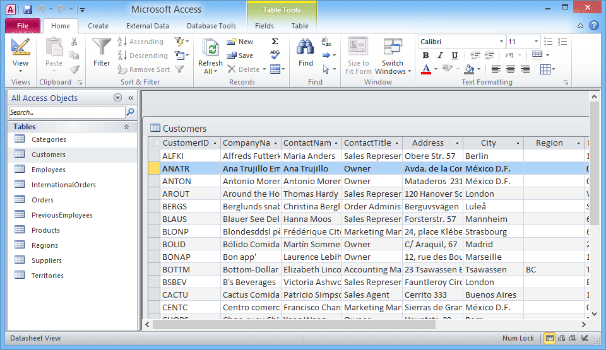Open the View button in Views group
Viewport: 606px width, 350px height.
pyautogui.click(x=20, y=55)
